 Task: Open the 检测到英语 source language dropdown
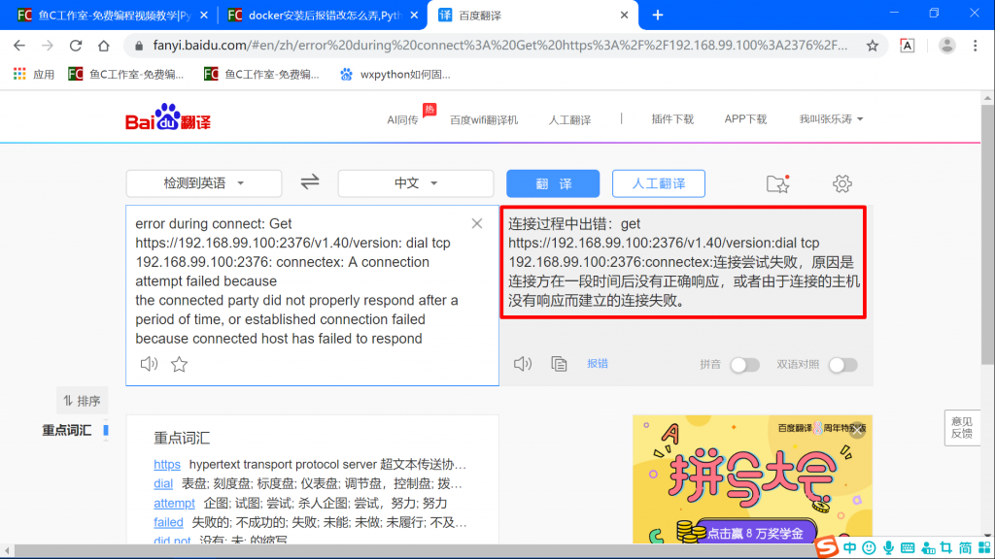point(203,183)
